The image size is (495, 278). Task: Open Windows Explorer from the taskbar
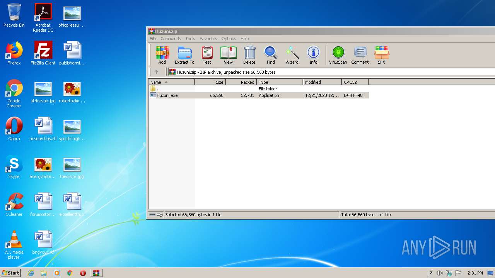point(44,273)
